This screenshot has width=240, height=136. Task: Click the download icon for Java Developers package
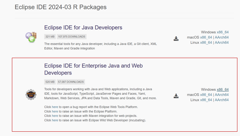pos(176,39)
